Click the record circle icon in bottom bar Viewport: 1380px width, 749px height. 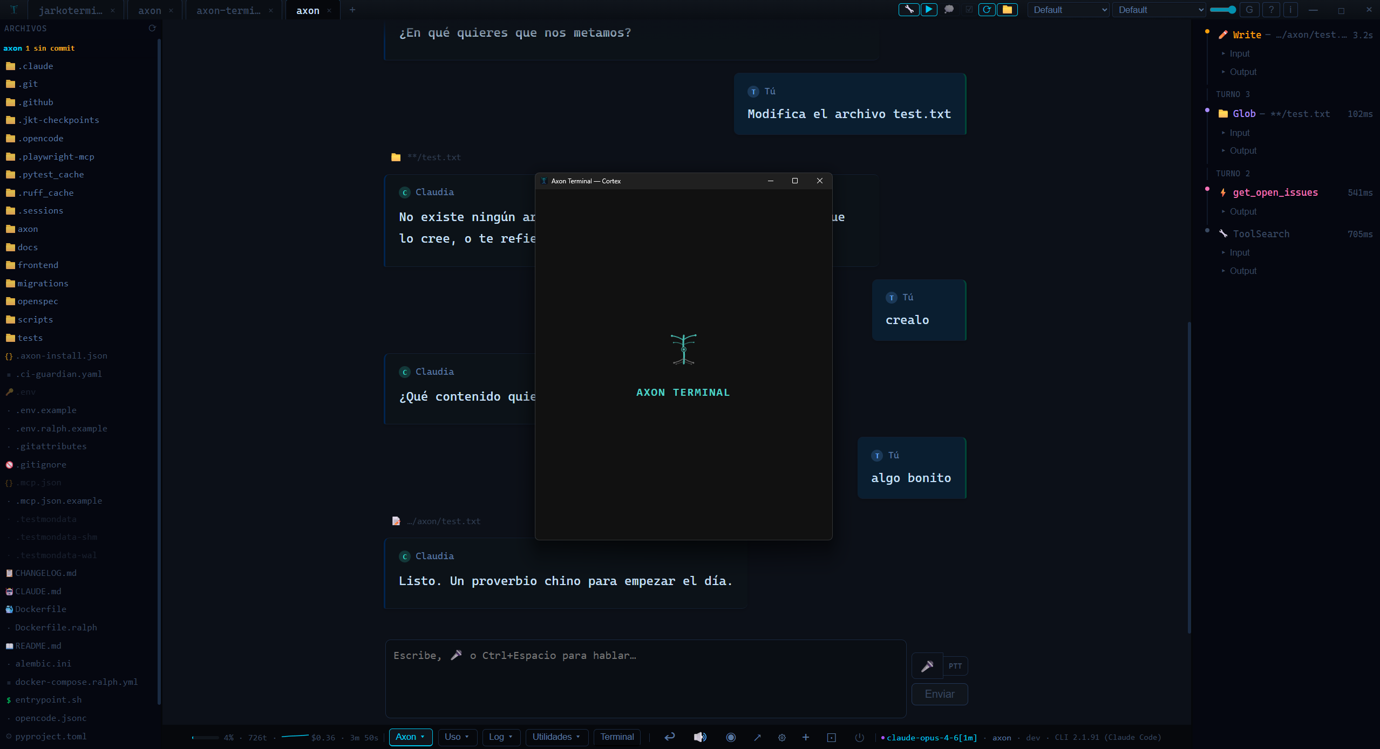click(731, 737)
